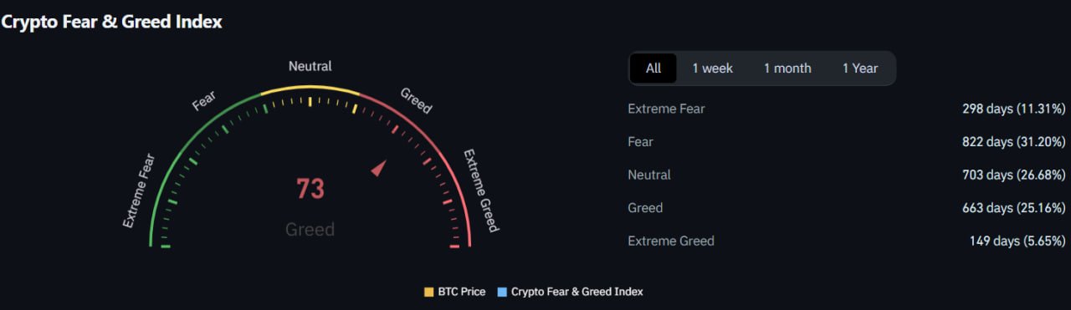This screenshot has width=1071, height=310.
Task: Toggle the blue Fear & Greed Index swatch
Action: [502, 292]
